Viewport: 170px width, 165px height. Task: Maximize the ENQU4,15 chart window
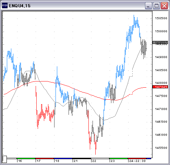click(x=156, y=5)
